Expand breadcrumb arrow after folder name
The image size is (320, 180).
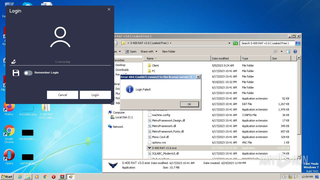click(170, 43)
